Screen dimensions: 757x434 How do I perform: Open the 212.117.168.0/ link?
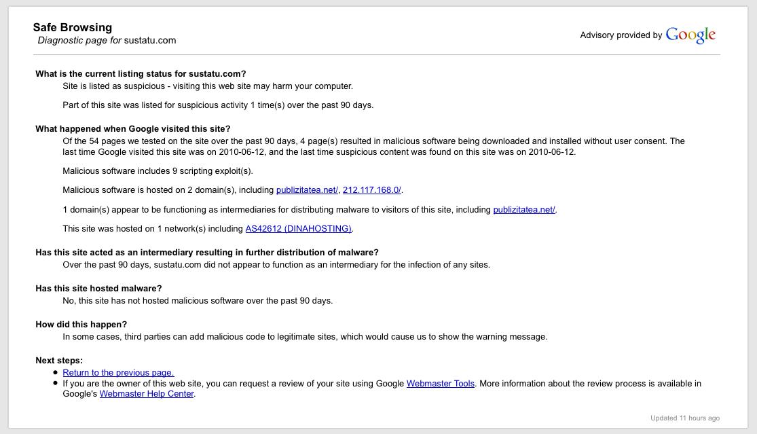pyautogui.click(x=372, y=190)
